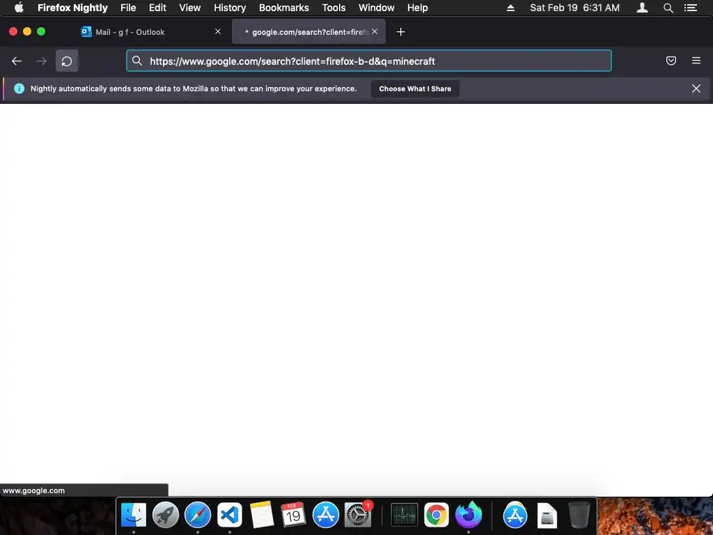713x535 pixels.
Task: Open the File menu
Action: pyautogui.click(x=128, y=8)
